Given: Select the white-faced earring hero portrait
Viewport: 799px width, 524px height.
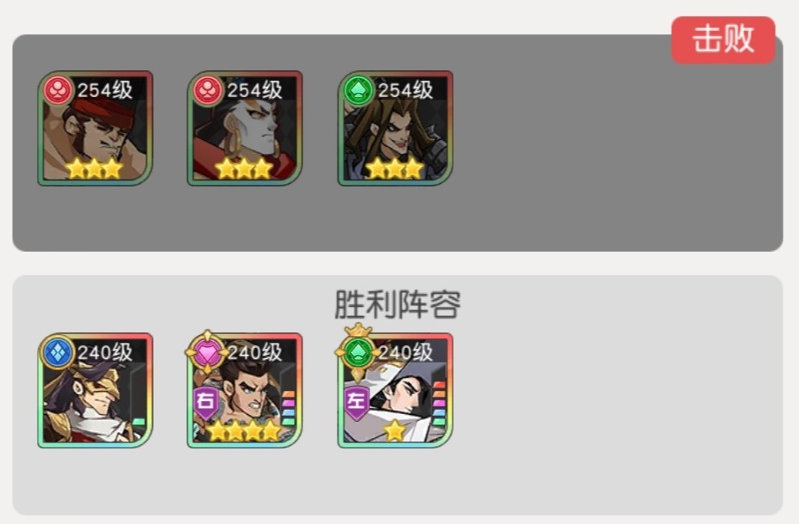Looking at the screenshot, I should (x=245, y=129).
